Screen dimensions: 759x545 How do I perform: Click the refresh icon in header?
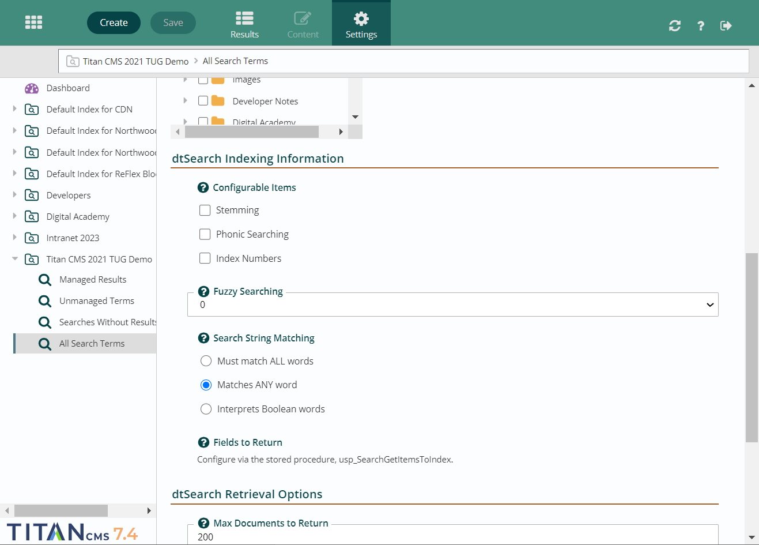675,25
